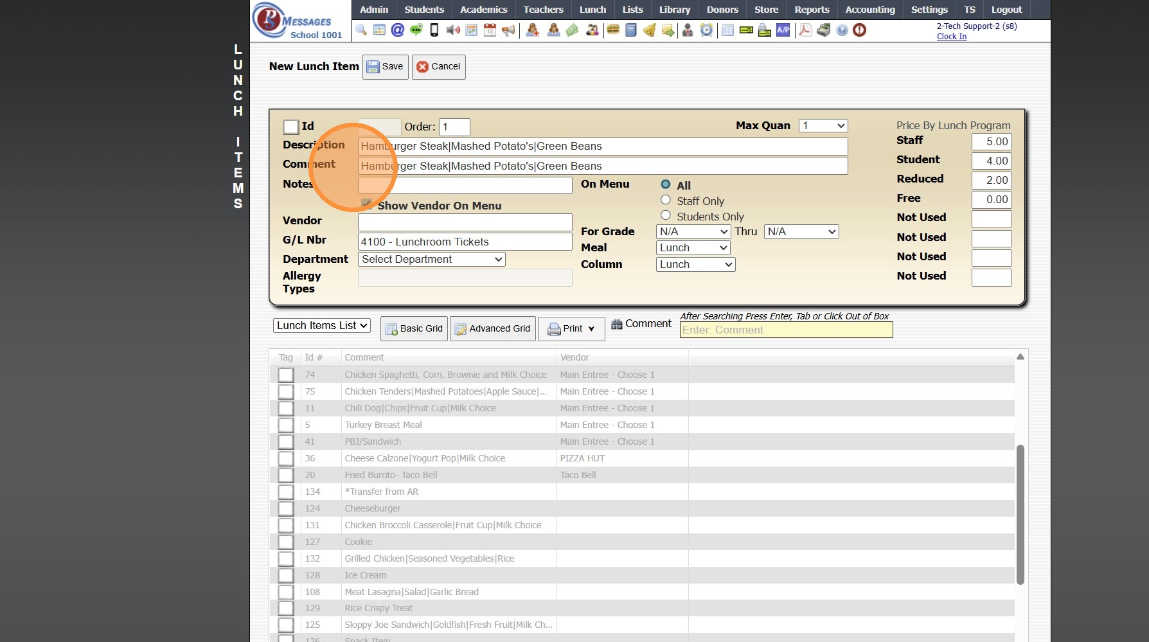Open the printer check icon

(x=764, y=30)
